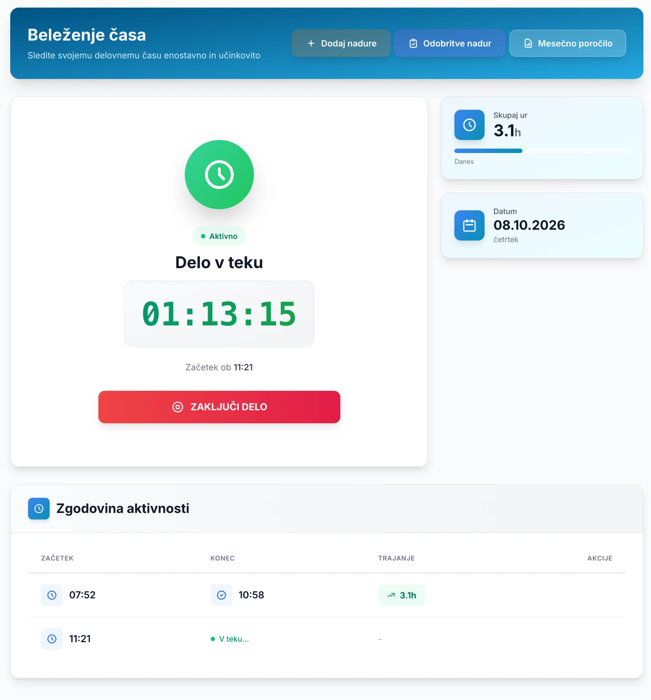Click the Zgodovina aktivnosti heading
This screenshot has height=700, width=651.
pyautogui.click(x=123, y=509)
